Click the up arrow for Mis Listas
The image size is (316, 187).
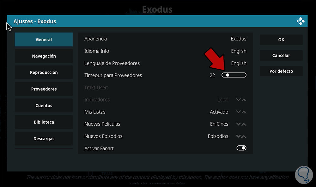coord(244,112)
